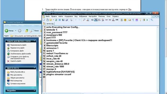Screen dimensions: 167x94
Task: Open the Найти menu
Action: 61,16
